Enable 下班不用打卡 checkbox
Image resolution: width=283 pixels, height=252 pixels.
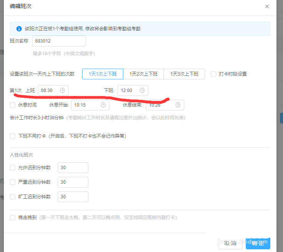(x=13, y=136)
